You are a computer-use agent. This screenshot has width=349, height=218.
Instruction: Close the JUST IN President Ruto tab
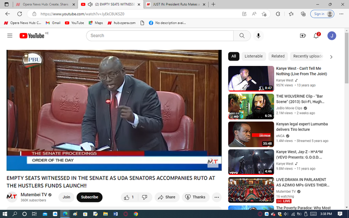click(x=204, y=4)
